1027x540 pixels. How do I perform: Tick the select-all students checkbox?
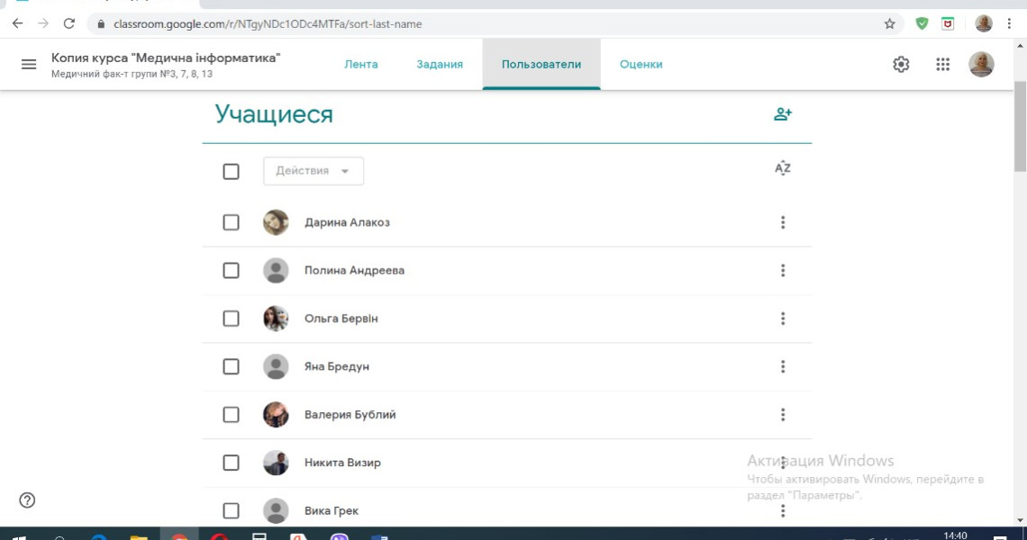click(231, 172)
